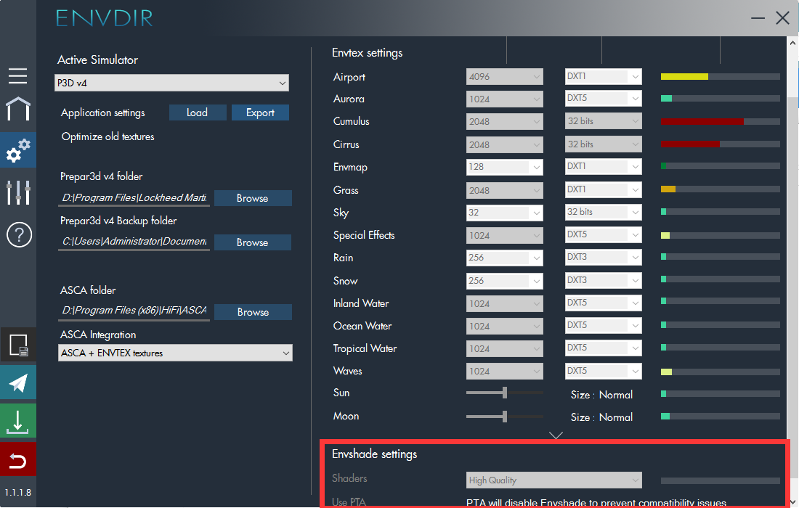799x508 pixels.
Task: Open the Airport compression format dropdown
Action: (603, 76)
